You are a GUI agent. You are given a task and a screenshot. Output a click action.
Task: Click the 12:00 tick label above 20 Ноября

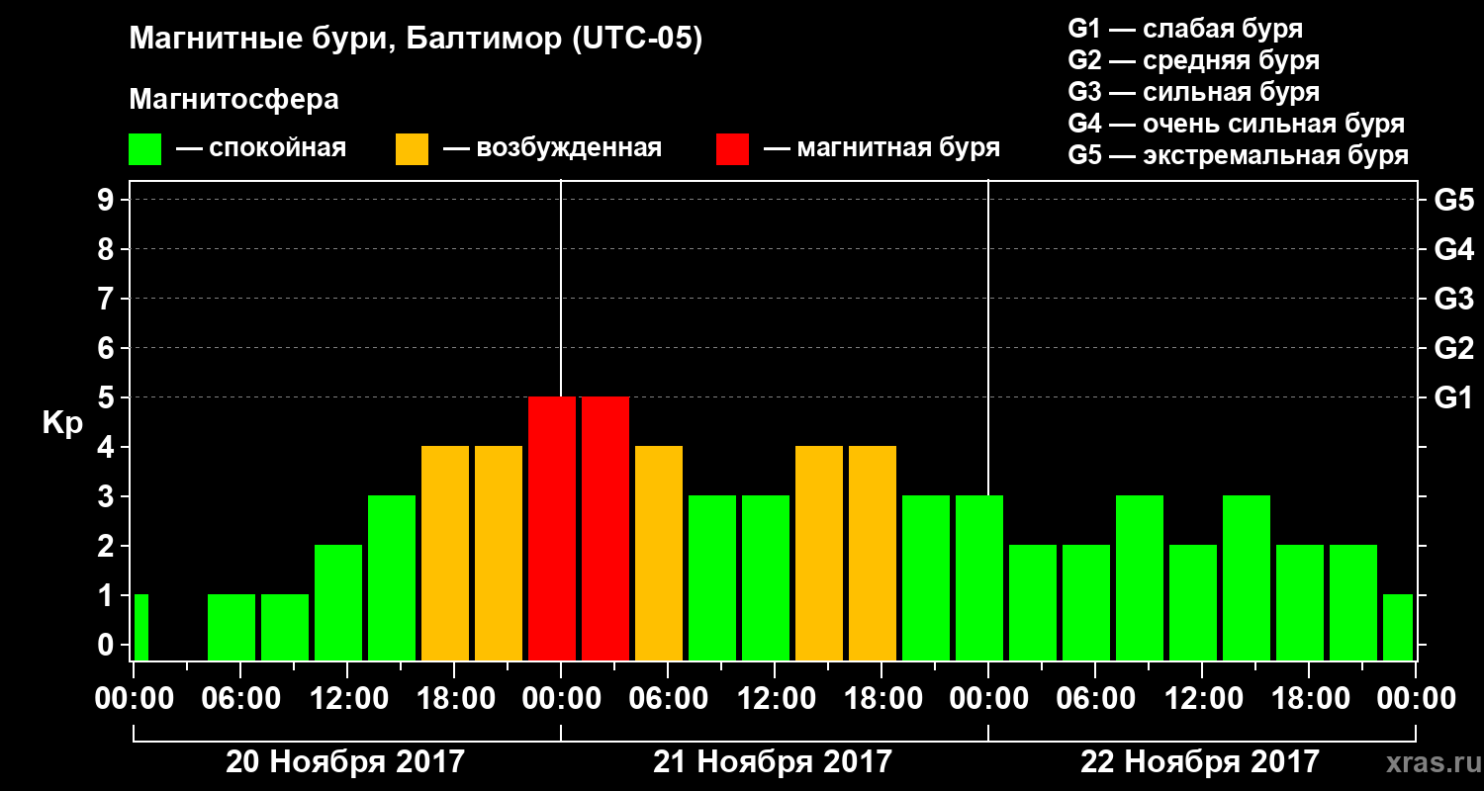click(x=347, y=699)
